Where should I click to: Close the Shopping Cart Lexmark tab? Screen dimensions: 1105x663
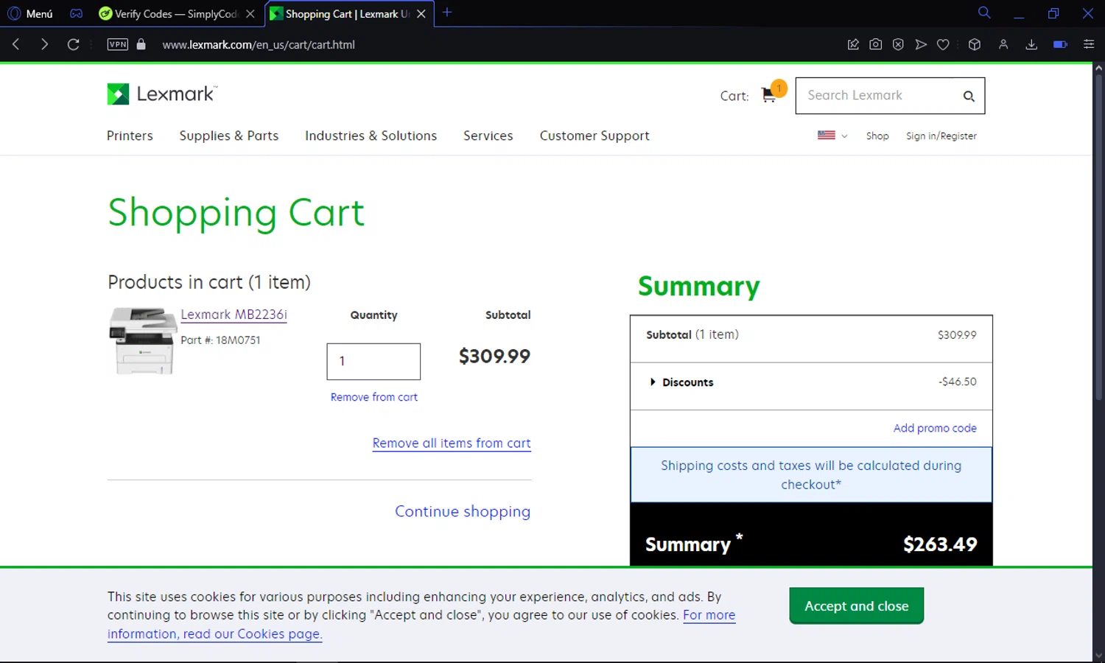point(421,13)
